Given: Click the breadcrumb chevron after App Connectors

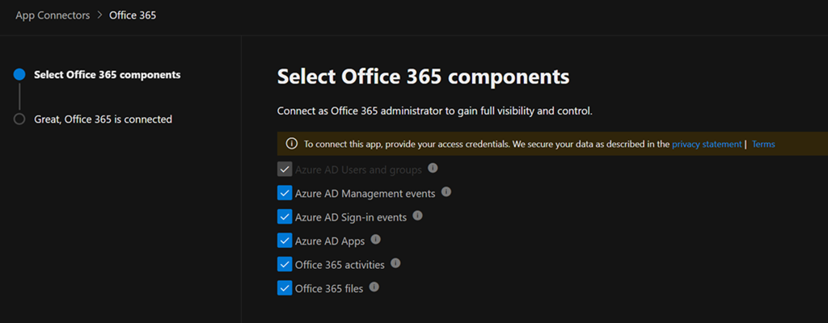Looking at the screenshot, I should 99,16.
